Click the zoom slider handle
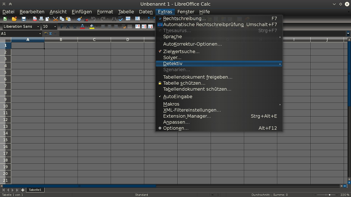 pos(330,195)
